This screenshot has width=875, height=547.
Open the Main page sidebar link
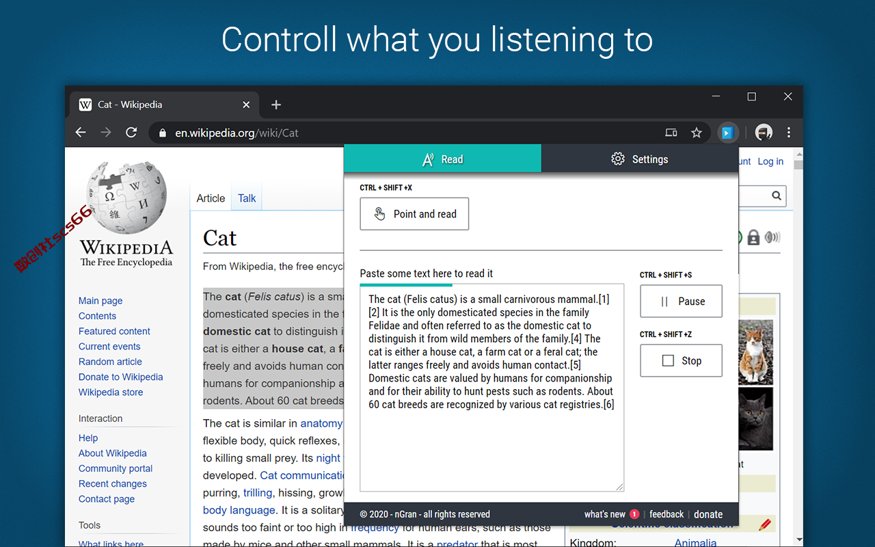100,301
